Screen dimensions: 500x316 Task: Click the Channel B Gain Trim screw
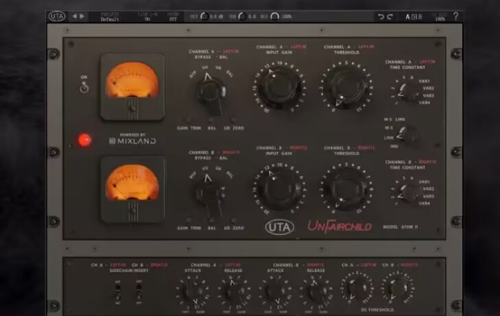pyautogui.click(x=189, y=221)
